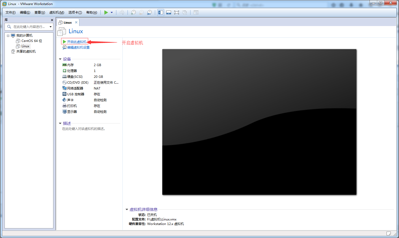Open the library search filter dropdown arrow
This screenshot has height=238, width=399.
click(50, 27)
